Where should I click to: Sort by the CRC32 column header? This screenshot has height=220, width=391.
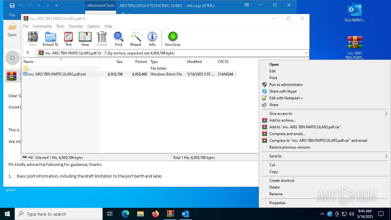pyautogui.click(x=226, y=61)
